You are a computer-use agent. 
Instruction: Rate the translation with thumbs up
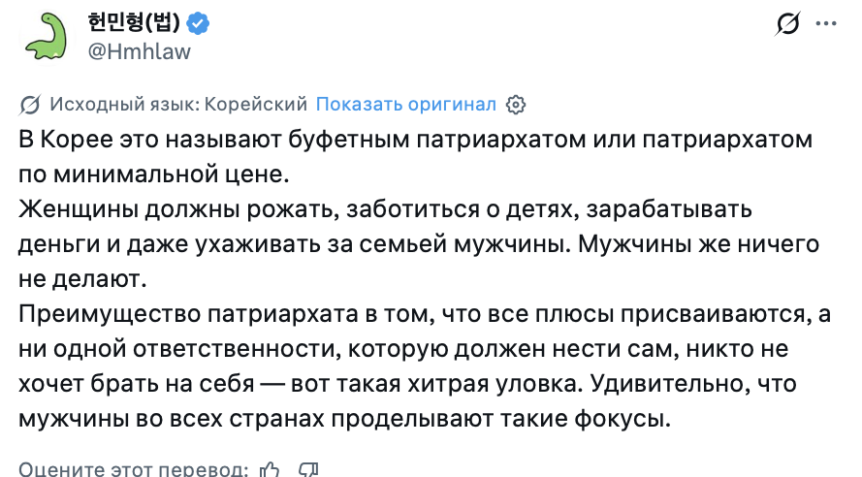click(271, 469)
